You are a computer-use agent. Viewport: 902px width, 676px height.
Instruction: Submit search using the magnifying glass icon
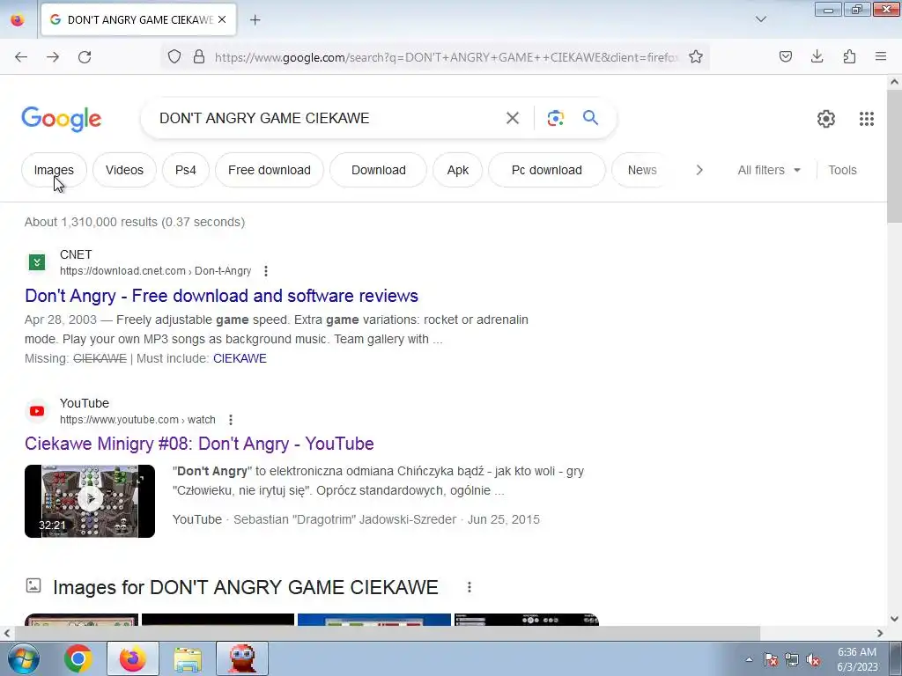591,118
